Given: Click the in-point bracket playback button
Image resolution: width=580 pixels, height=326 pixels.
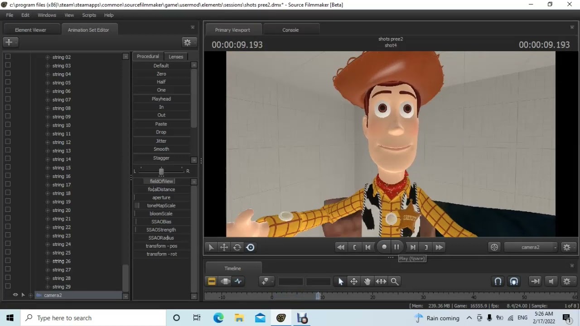Looking at the screenshot, I should (354, 247).
